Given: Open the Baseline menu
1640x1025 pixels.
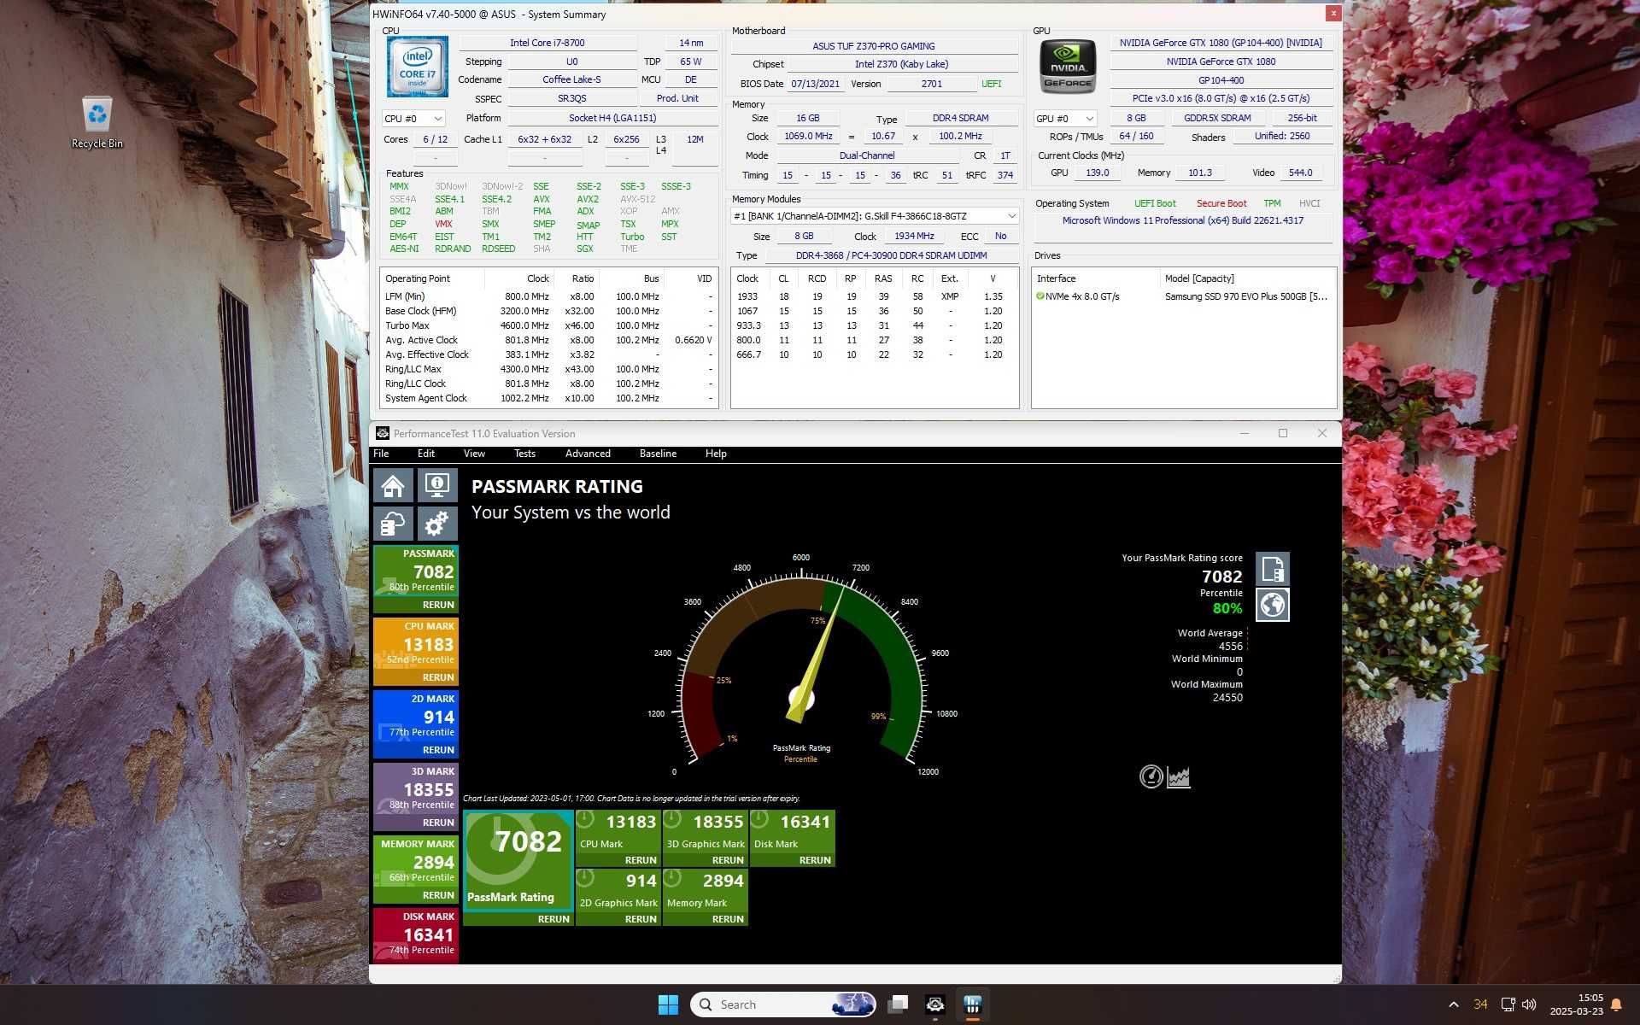Looking at the screenshot, I should pos(658,454).
